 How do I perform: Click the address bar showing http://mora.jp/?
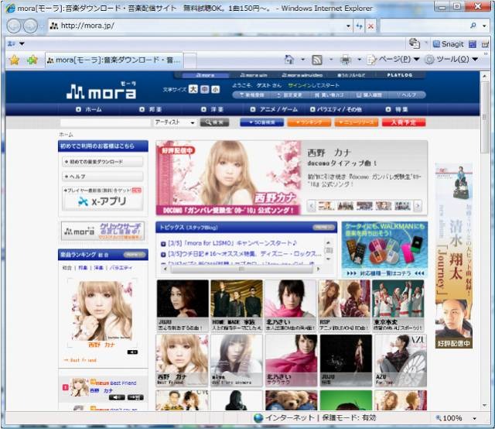[196, 26]
